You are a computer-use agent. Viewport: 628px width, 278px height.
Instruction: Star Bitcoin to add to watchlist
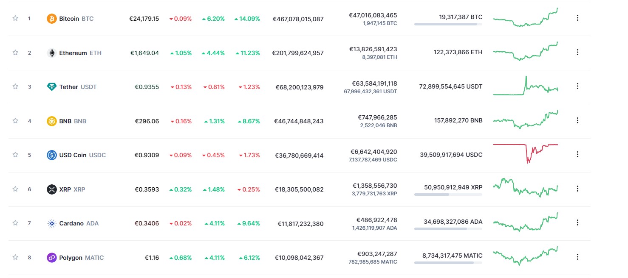[15, 18]
